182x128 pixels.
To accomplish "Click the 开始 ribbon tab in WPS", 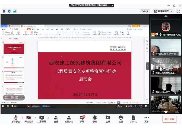I will point(29,29).
